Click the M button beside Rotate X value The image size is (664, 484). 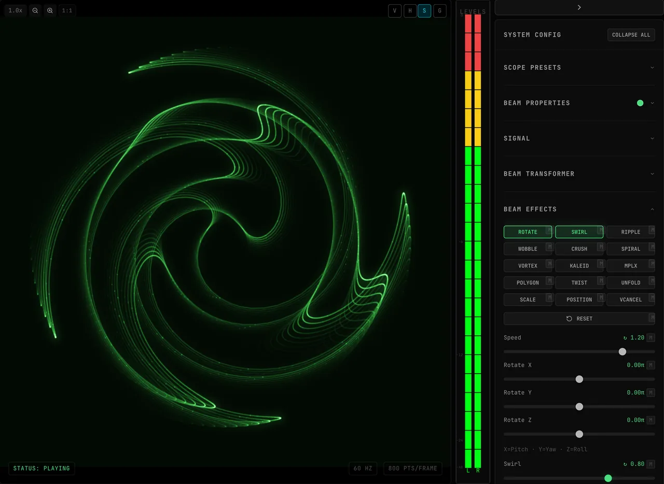click(651, 365)
